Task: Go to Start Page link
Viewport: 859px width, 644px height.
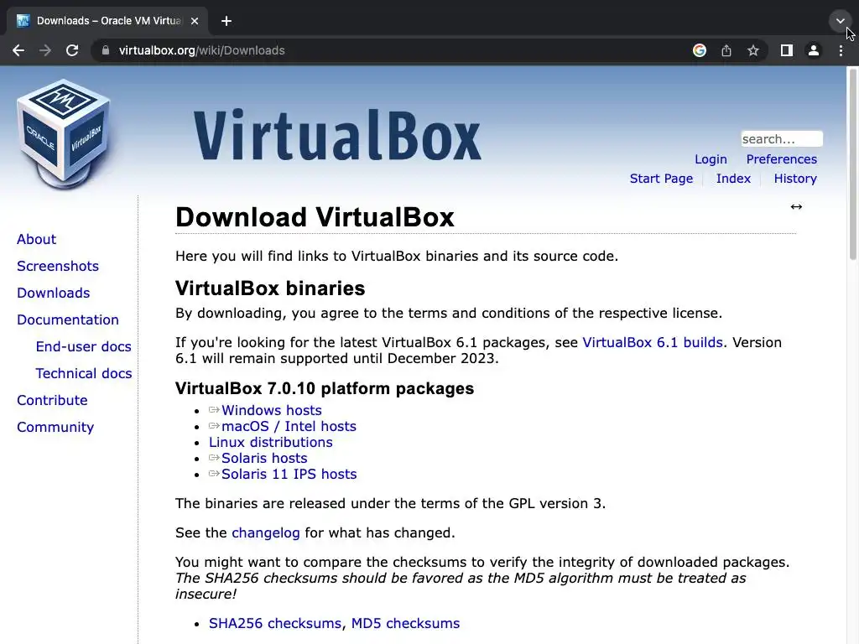Action: point(661,179)
